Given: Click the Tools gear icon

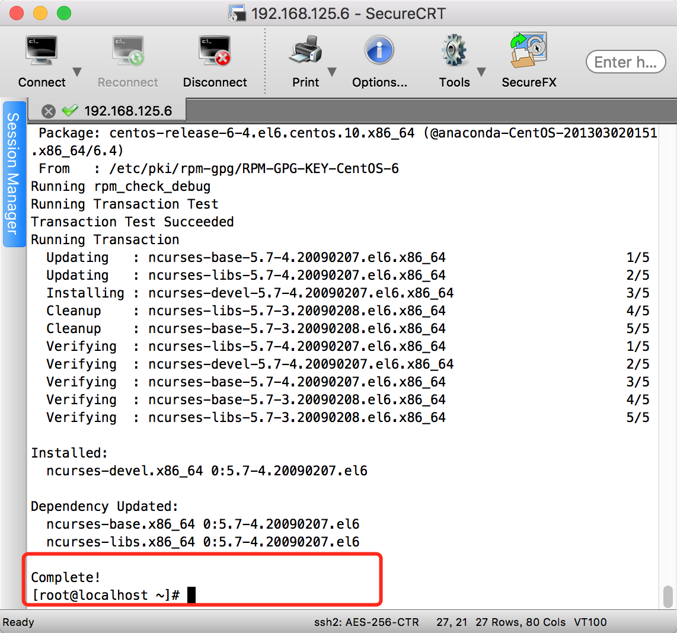Looking at the screenshot, I should click(x=454, y=50).
